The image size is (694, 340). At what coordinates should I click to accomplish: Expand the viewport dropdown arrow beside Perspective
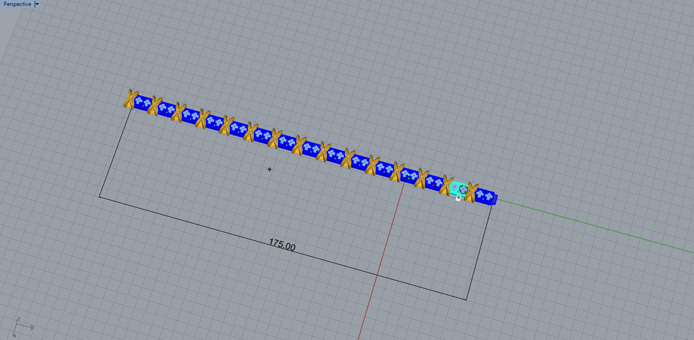pos(37,4)
